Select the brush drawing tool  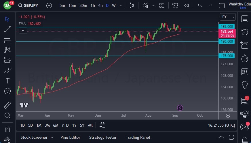[7, 70]
